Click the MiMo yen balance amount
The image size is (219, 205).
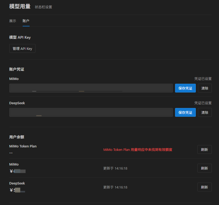coord(18,171)
